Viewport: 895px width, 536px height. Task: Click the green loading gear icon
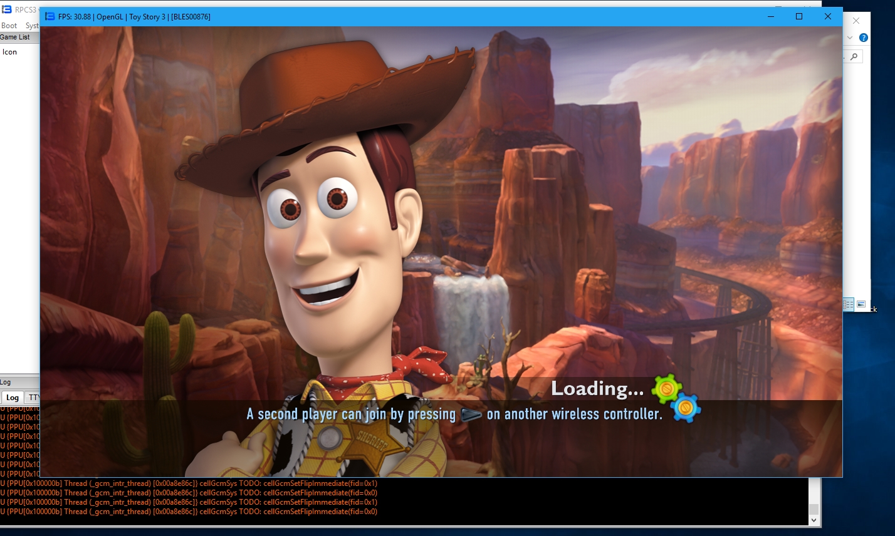click(x=666, y=389)
